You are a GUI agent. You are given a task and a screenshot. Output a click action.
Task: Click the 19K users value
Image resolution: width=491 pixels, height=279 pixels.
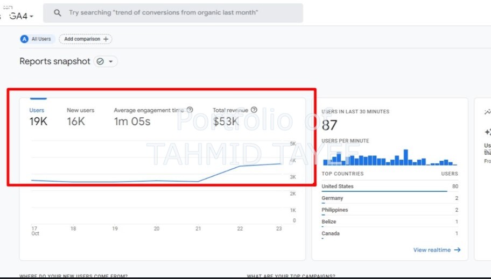38,121
